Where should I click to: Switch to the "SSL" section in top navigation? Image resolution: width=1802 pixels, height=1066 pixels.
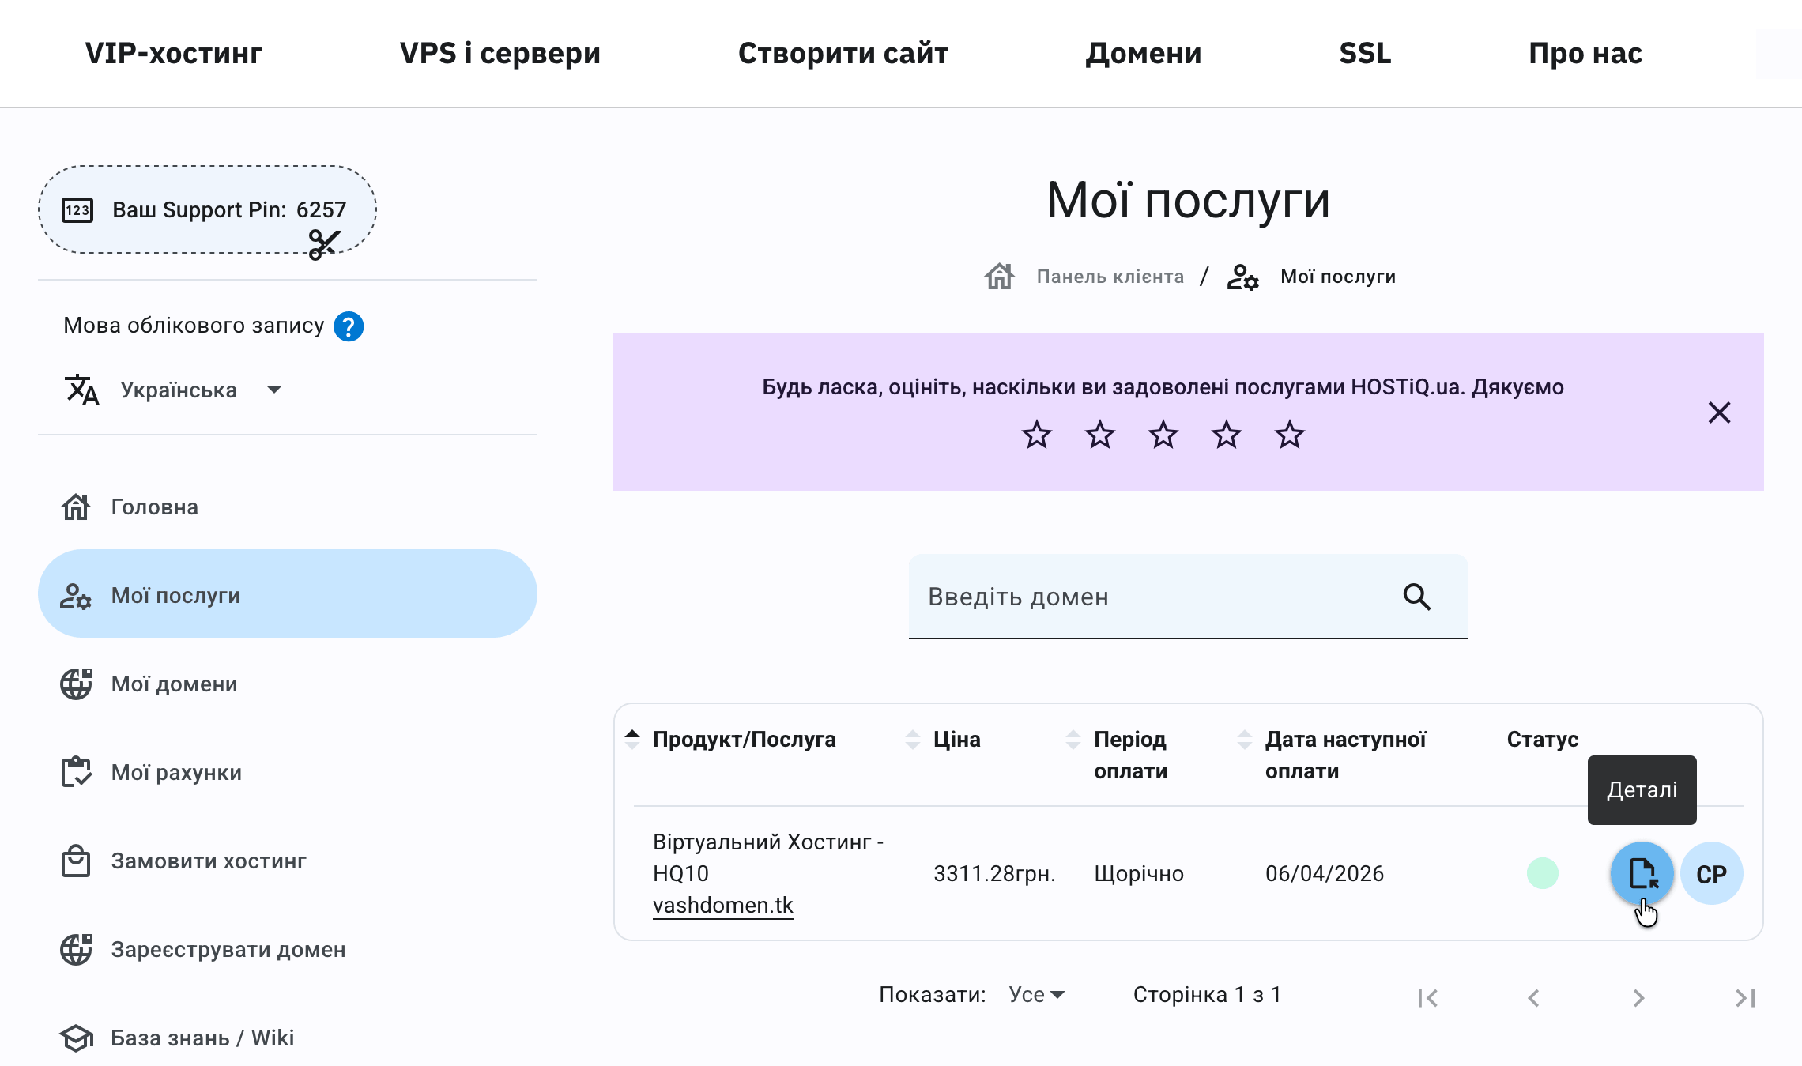(x=1365, y=53)
